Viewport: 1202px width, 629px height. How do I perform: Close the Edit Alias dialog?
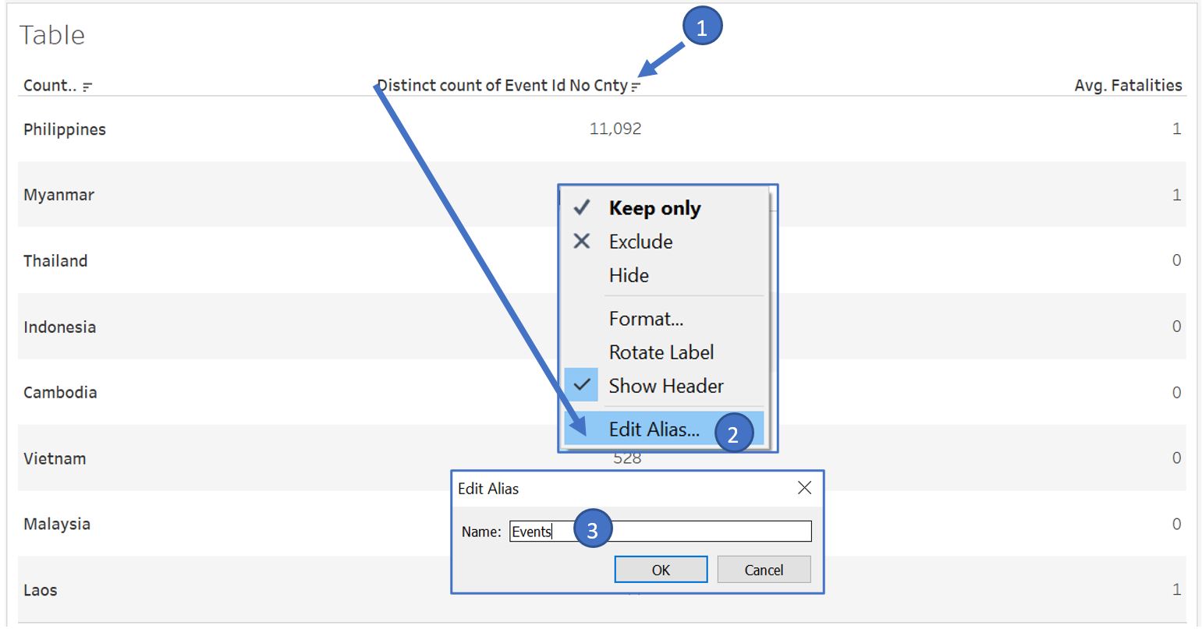coord(804,488)
